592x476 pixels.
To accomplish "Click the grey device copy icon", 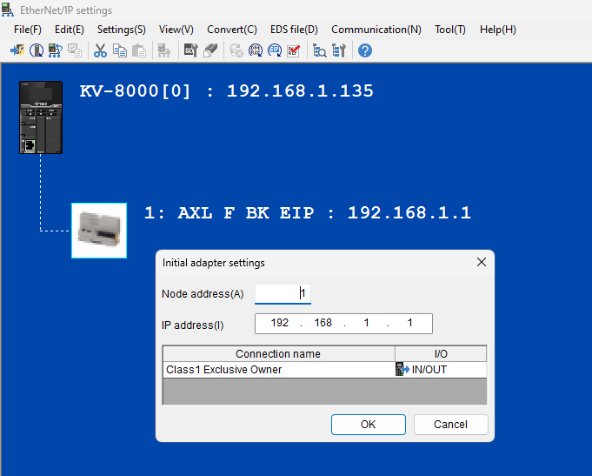I will pyautogui.click(x=210, y=50).
